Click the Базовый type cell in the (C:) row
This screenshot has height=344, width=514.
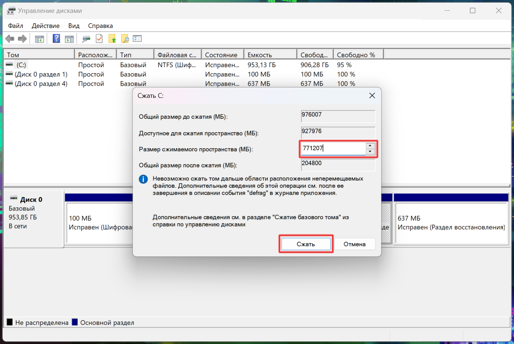[x=133, y=65]
